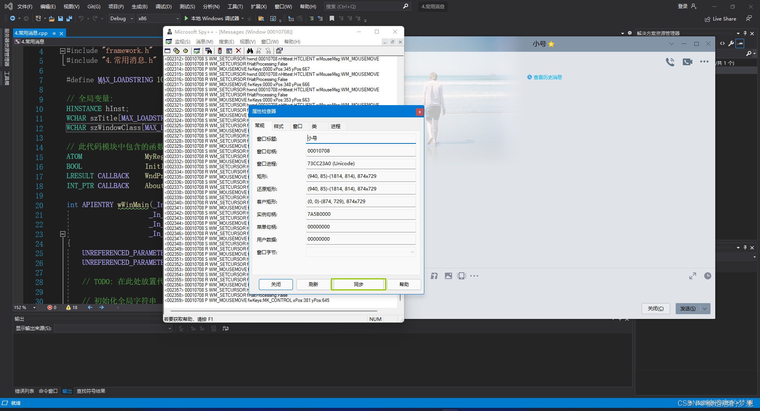Click the 关闭 button in property inspector
Viewport: 760px width, 411px height.
(276, 285)
